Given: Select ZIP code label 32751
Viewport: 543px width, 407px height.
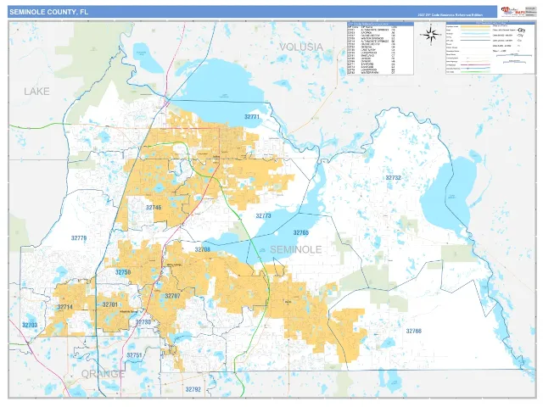Looking at the screenshot, I should [134, 355].
